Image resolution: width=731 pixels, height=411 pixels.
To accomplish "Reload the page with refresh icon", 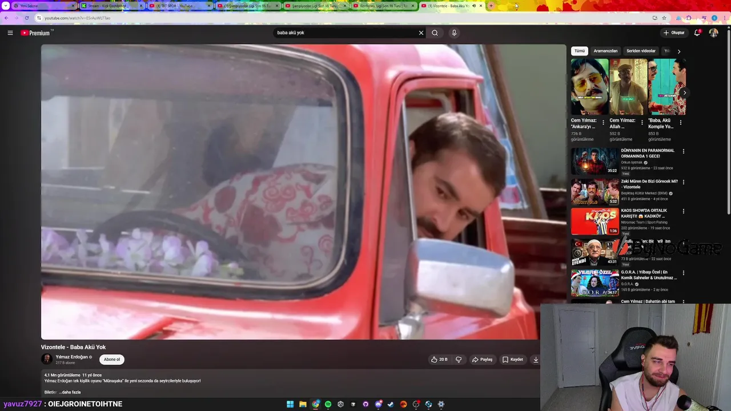I will (26, 18).
